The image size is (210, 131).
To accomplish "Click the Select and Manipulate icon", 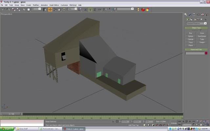I will 64,9.
